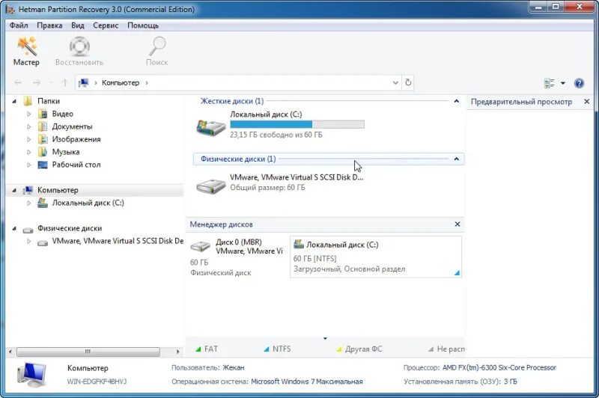Click Компьютер breadcrumb in address bar
This screenshot has height=398, width=599.
(121, 83)
